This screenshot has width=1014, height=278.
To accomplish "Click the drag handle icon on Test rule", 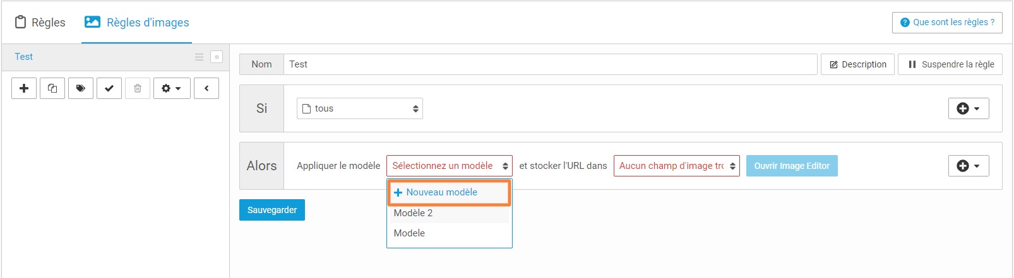I will 199,57.
